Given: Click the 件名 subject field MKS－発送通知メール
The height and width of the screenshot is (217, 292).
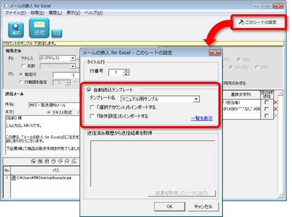Looking at the screenshot, I should [54, 105].
